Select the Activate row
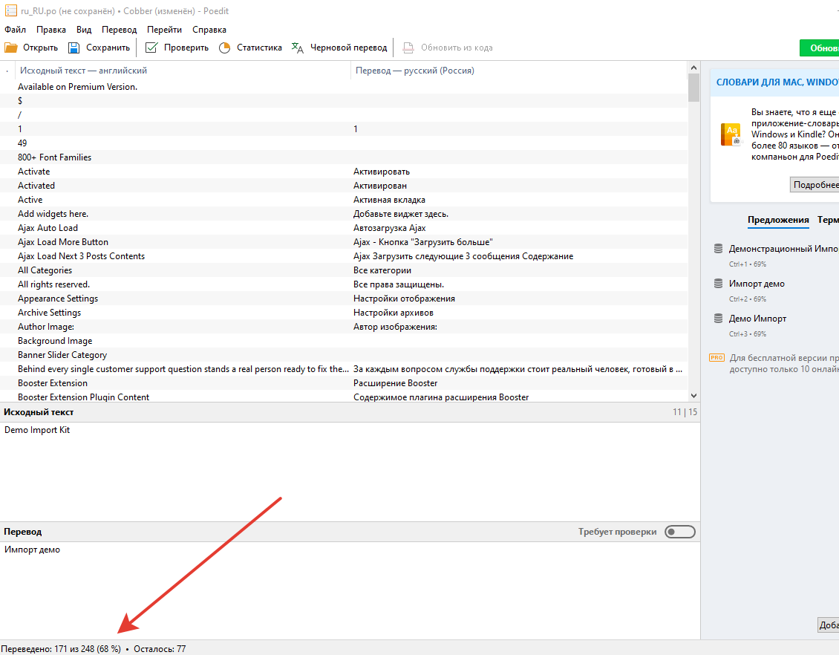839x655 pixels. point(344,172)
